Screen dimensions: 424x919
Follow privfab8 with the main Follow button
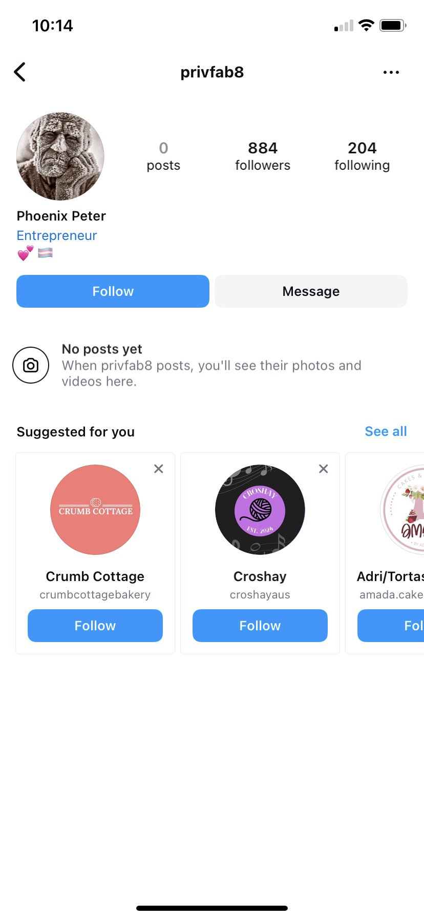(113, 291)
